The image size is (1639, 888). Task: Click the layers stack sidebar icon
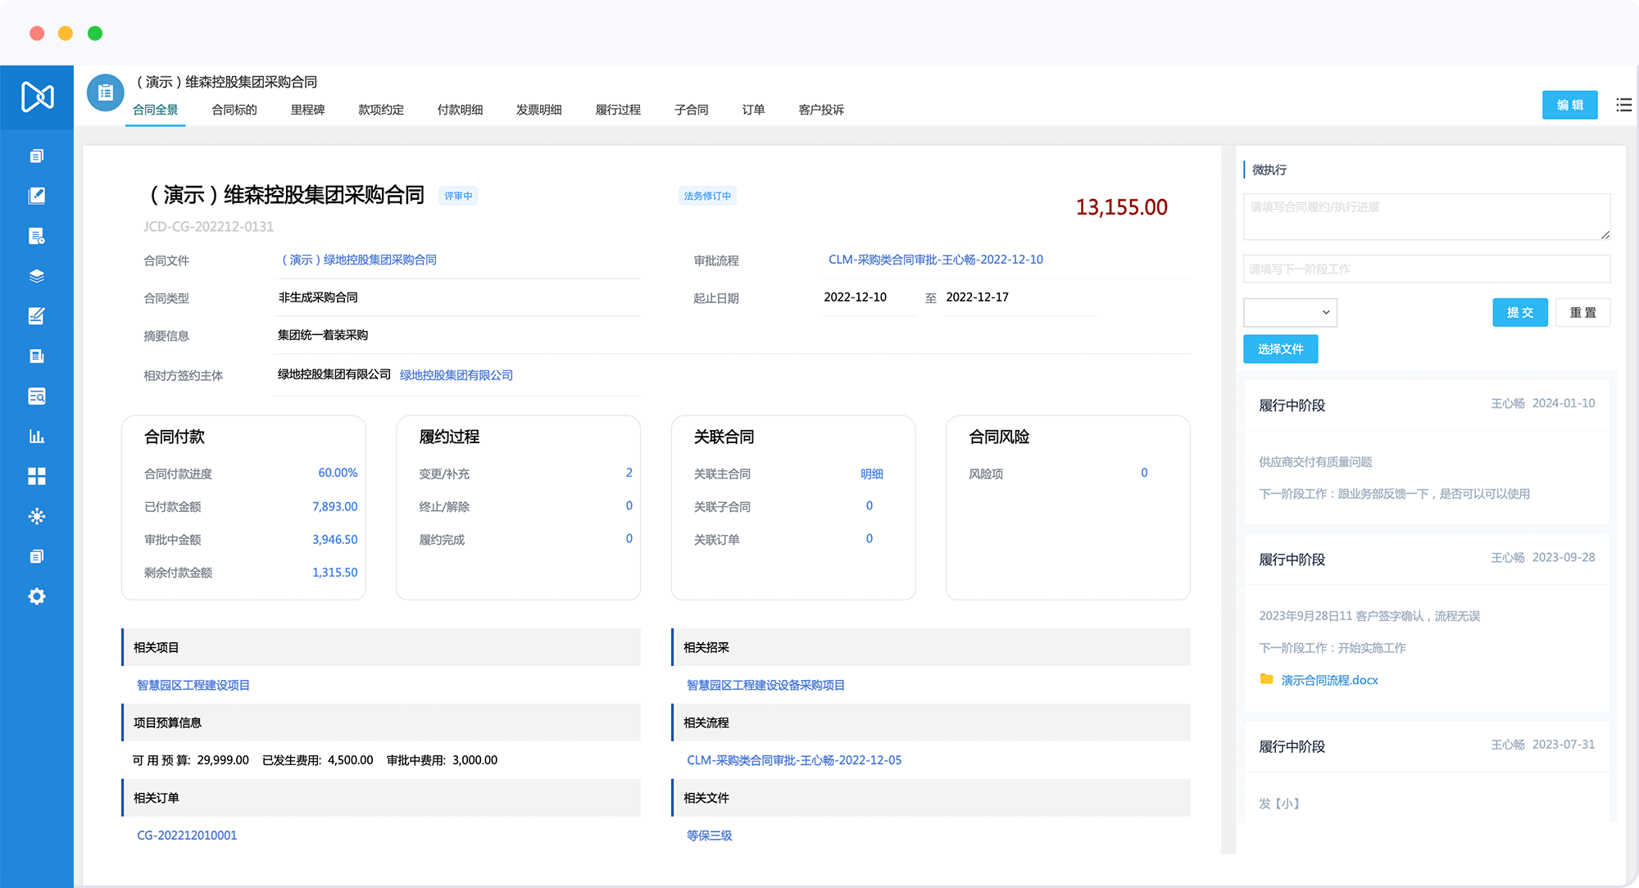(x=36, y=276)
